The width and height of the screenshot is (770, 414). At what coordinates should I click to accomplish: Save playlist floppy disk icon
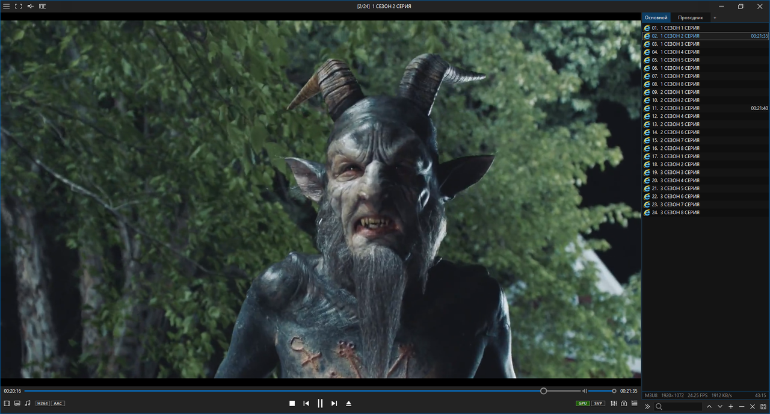point(763,407)
